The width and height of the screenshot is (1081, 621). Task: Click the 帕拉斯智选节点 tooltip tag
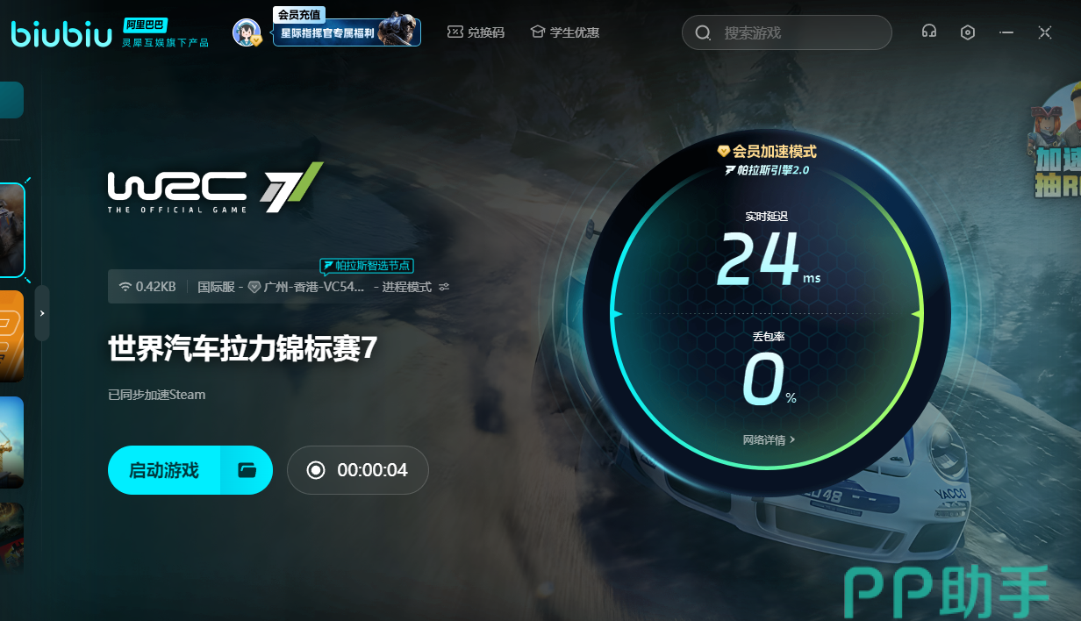point(367,265)
